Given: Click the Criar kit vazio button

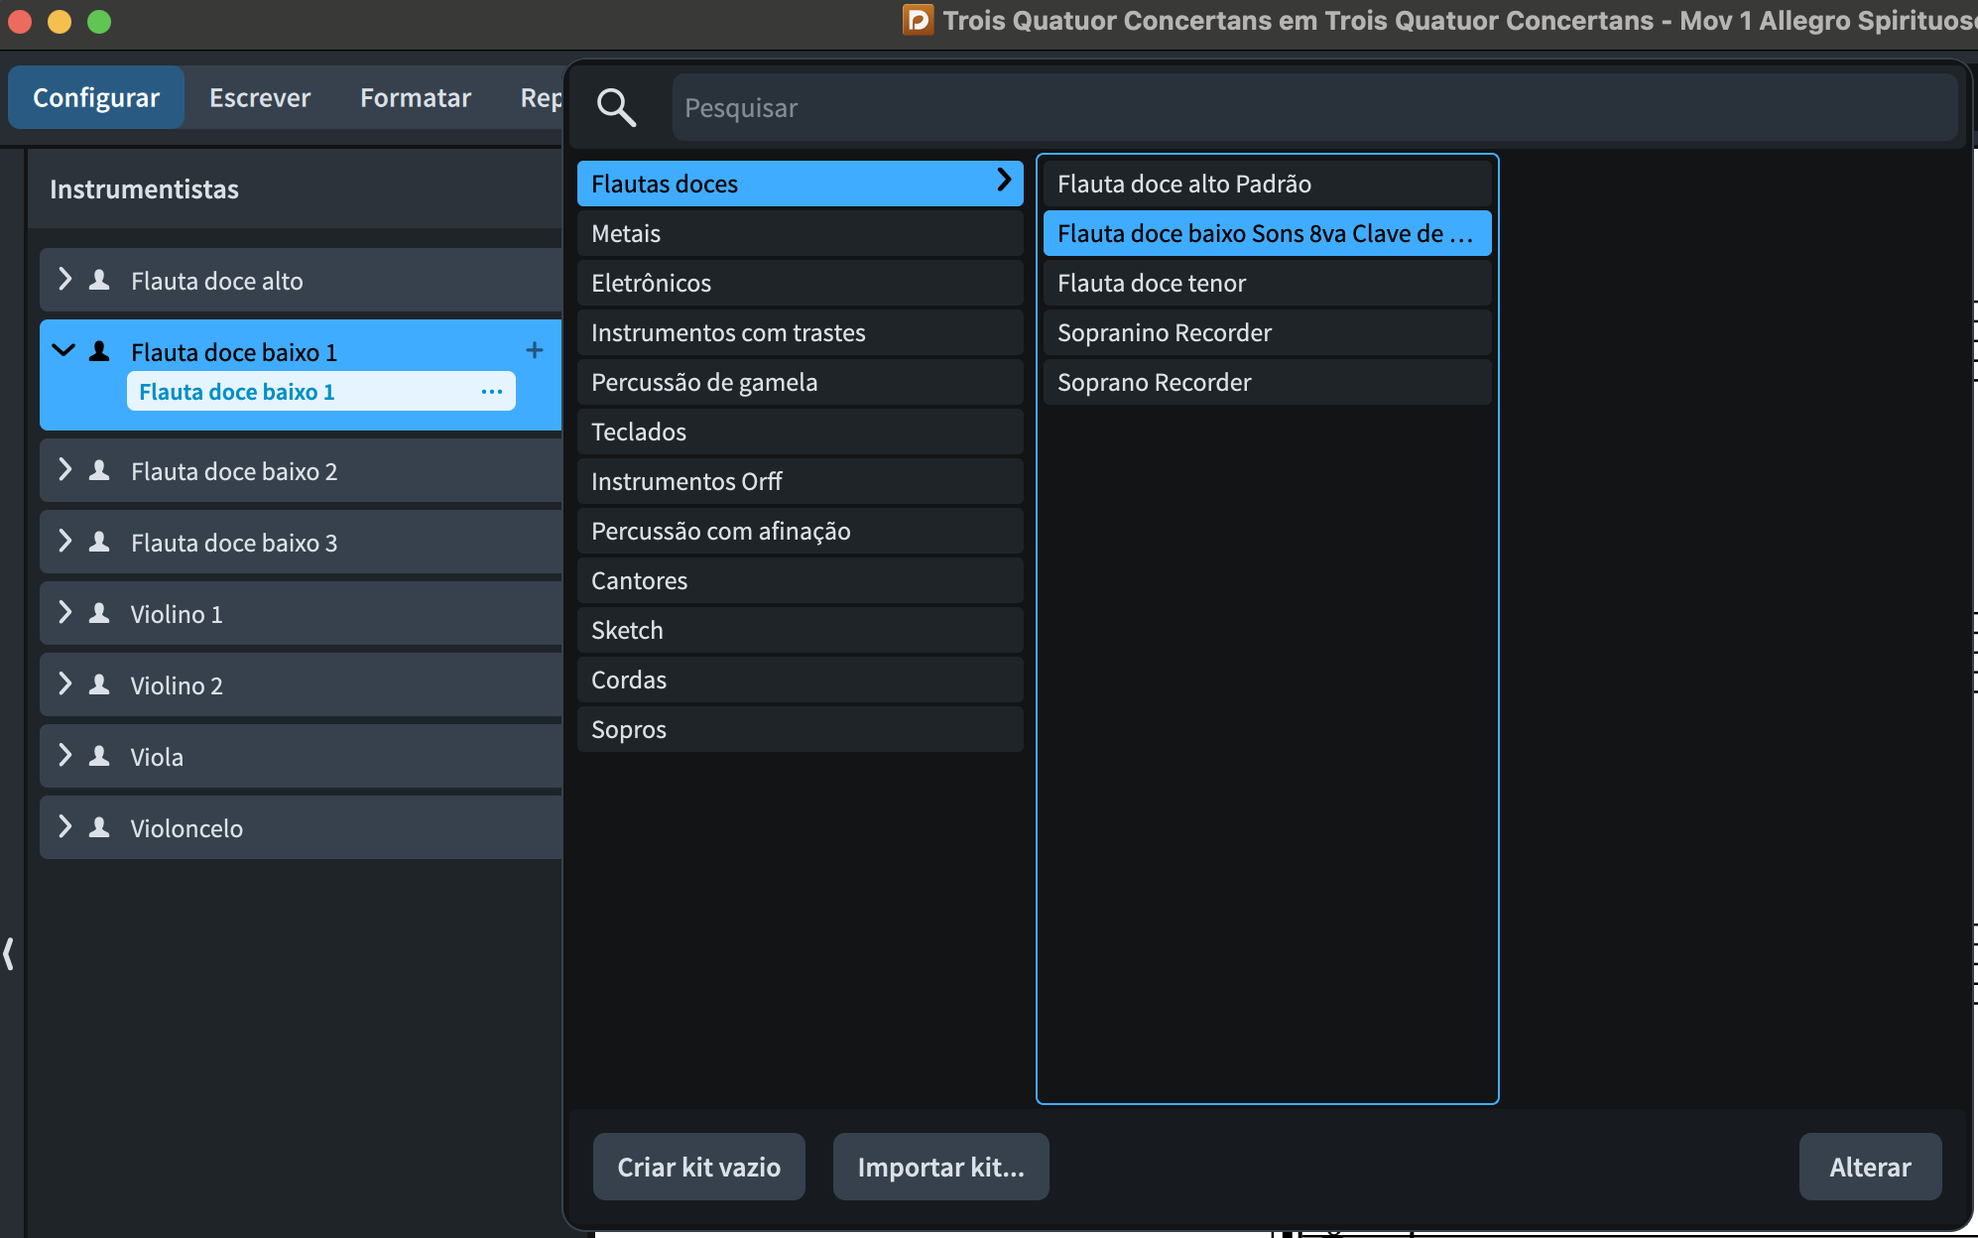Looking at the screenshot, I should [x=698, y=1167].
